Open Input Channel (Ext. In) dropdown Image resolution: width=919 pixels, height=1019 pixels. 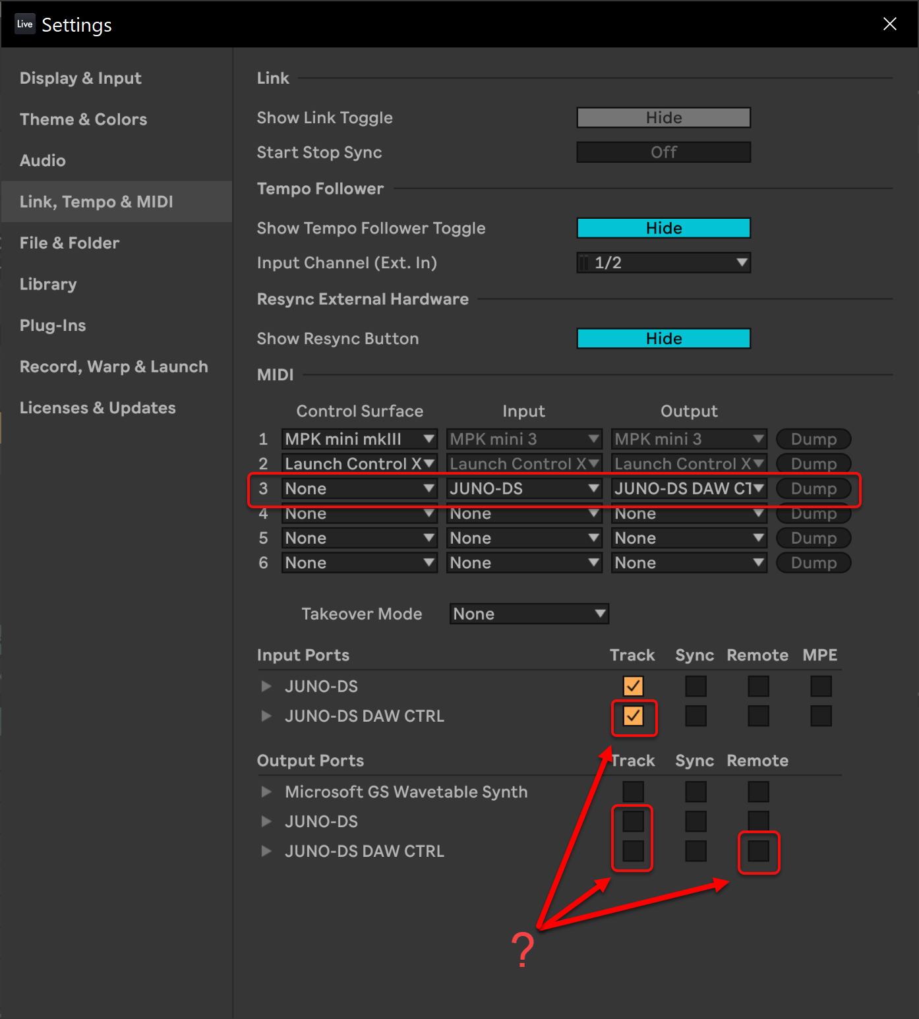(663, 263)
